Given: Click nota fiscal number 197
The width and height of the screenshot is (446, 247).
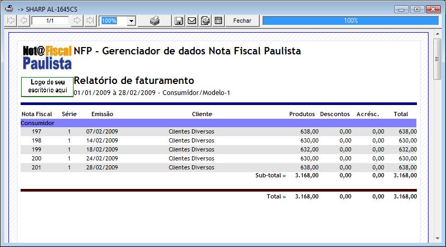Looking at the screenshot, I should [x=37, y=132].
